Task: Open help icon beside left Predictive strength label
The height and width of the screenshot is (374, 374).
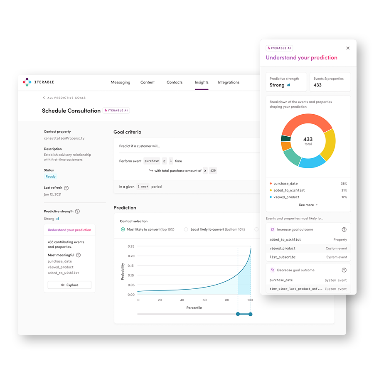Action: pyautogui.click(x=77, y=212)
